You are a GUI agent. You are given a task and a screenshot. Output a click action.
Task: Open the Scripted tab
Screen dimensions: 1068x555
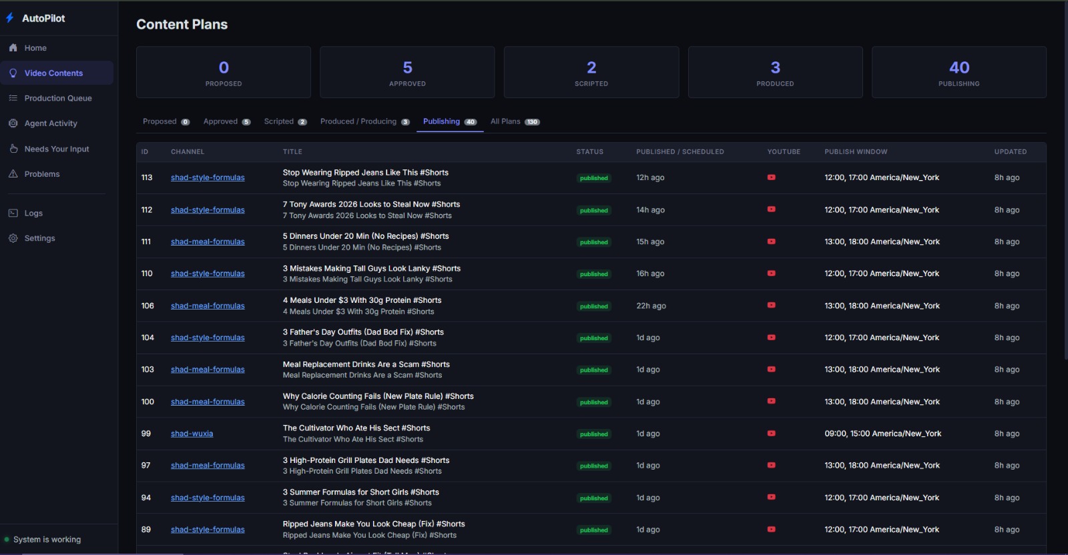pos(285,121)
